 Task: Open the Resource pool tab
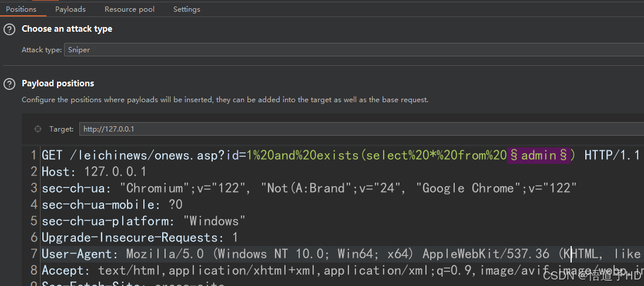[129, 9]
